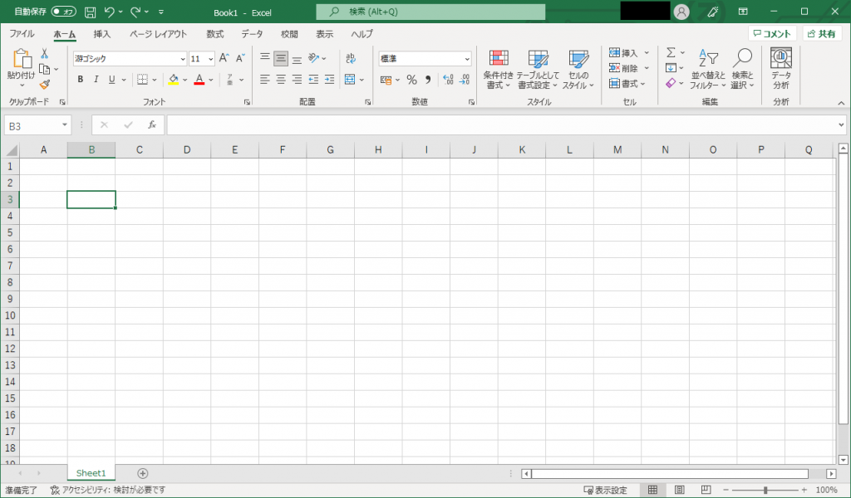This screenshot has width=851, height=498.
Task: Click the zoom slider handle
Action: [x=765, y=490]
